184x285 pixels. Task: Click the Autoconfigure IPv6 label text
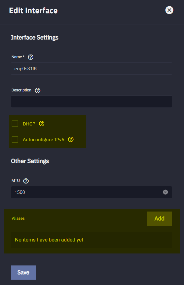pos(43,140)
